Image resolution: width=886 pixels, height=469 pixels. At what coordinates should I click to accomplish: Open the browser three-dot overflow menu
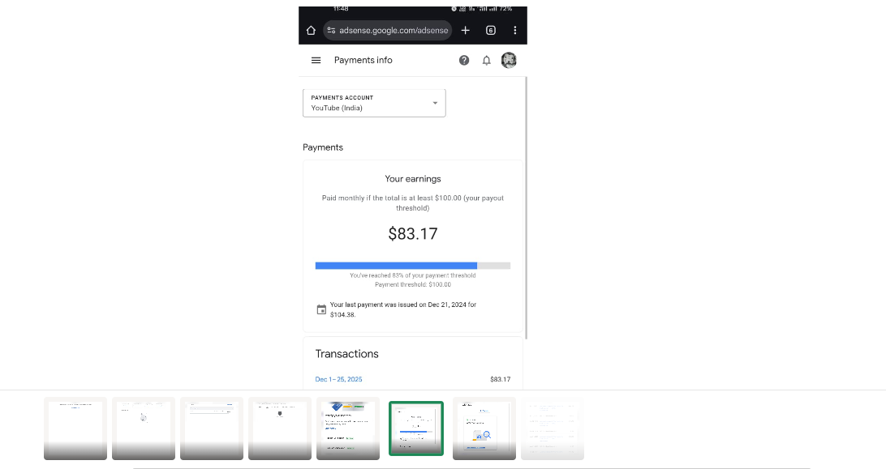tap(515, 31)
